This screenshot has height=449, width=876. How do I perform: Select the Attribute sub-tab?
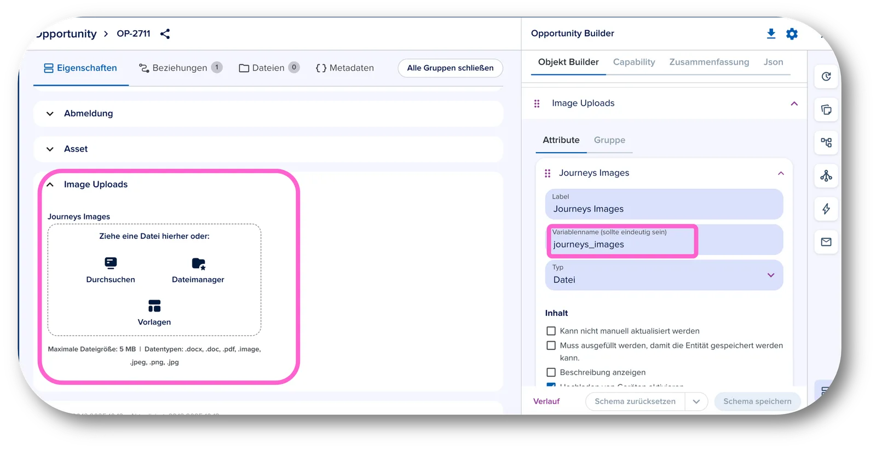[561, 140]
